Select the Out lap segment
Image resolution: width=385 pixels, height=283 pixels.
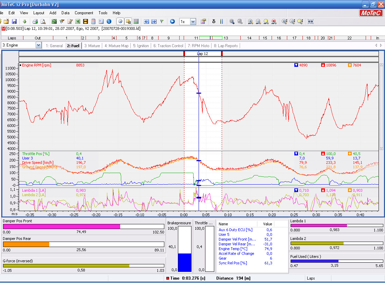pos(38,38)
